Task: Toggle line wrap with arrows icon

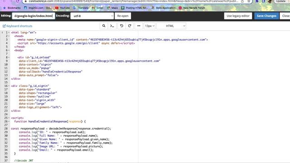Action: [x=139, y=26]
